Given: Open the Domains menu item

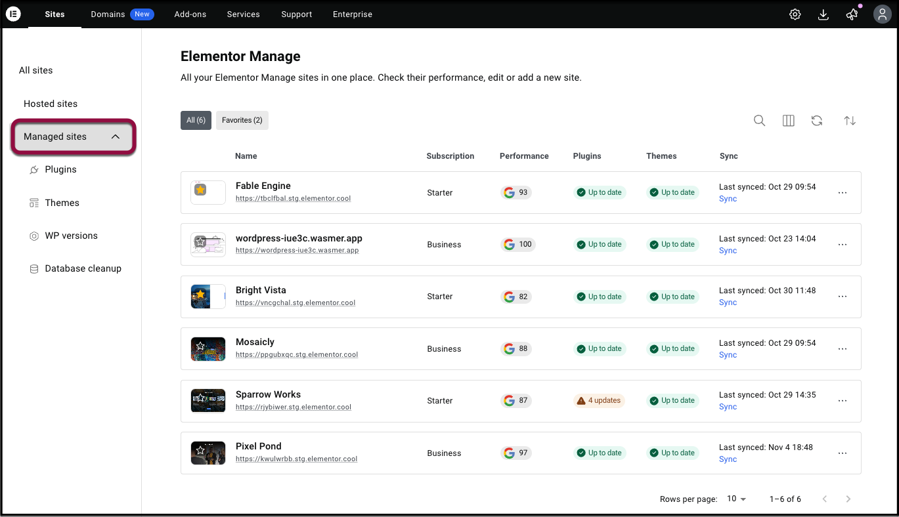Looking at the screenshot, I should tap(107, 13).
